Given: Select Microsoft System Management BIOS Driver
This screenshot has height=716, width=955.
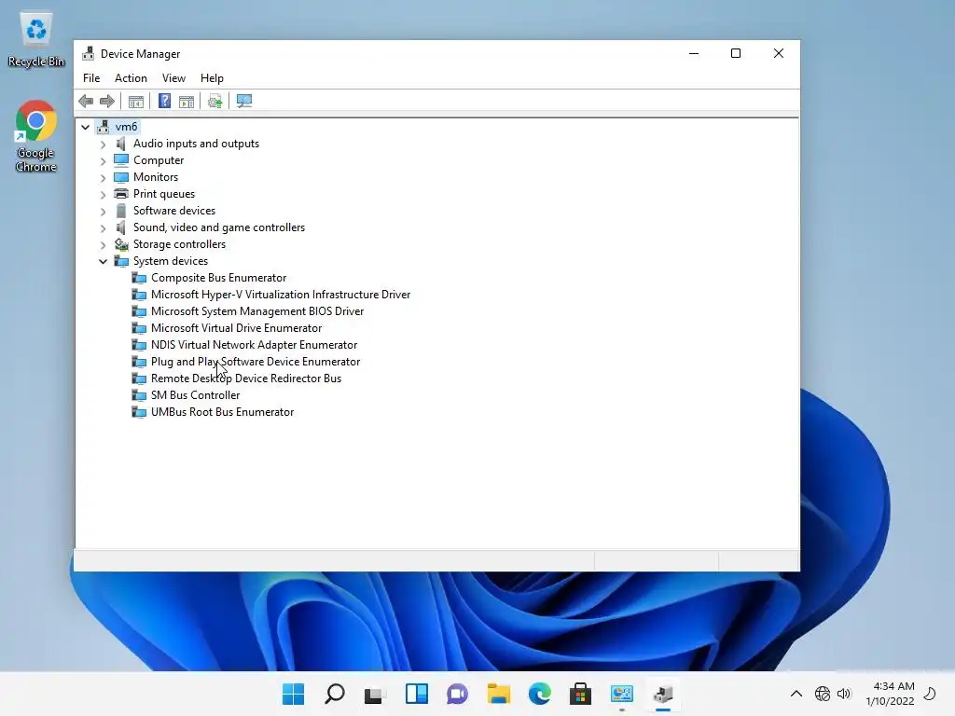Looking at the screenshot, I should (x=257, y=311).
